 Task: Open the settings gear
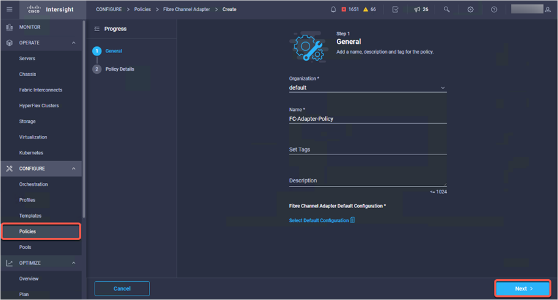pyautogui.click(x=470, y=9)
